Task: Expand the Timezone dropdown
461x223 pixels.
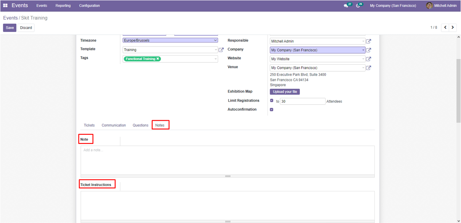Action: pyautogui.click(x=215, y=40)
